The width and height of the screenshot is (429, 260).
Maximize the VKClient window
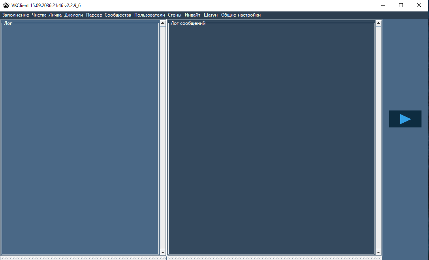pos(401,6)
